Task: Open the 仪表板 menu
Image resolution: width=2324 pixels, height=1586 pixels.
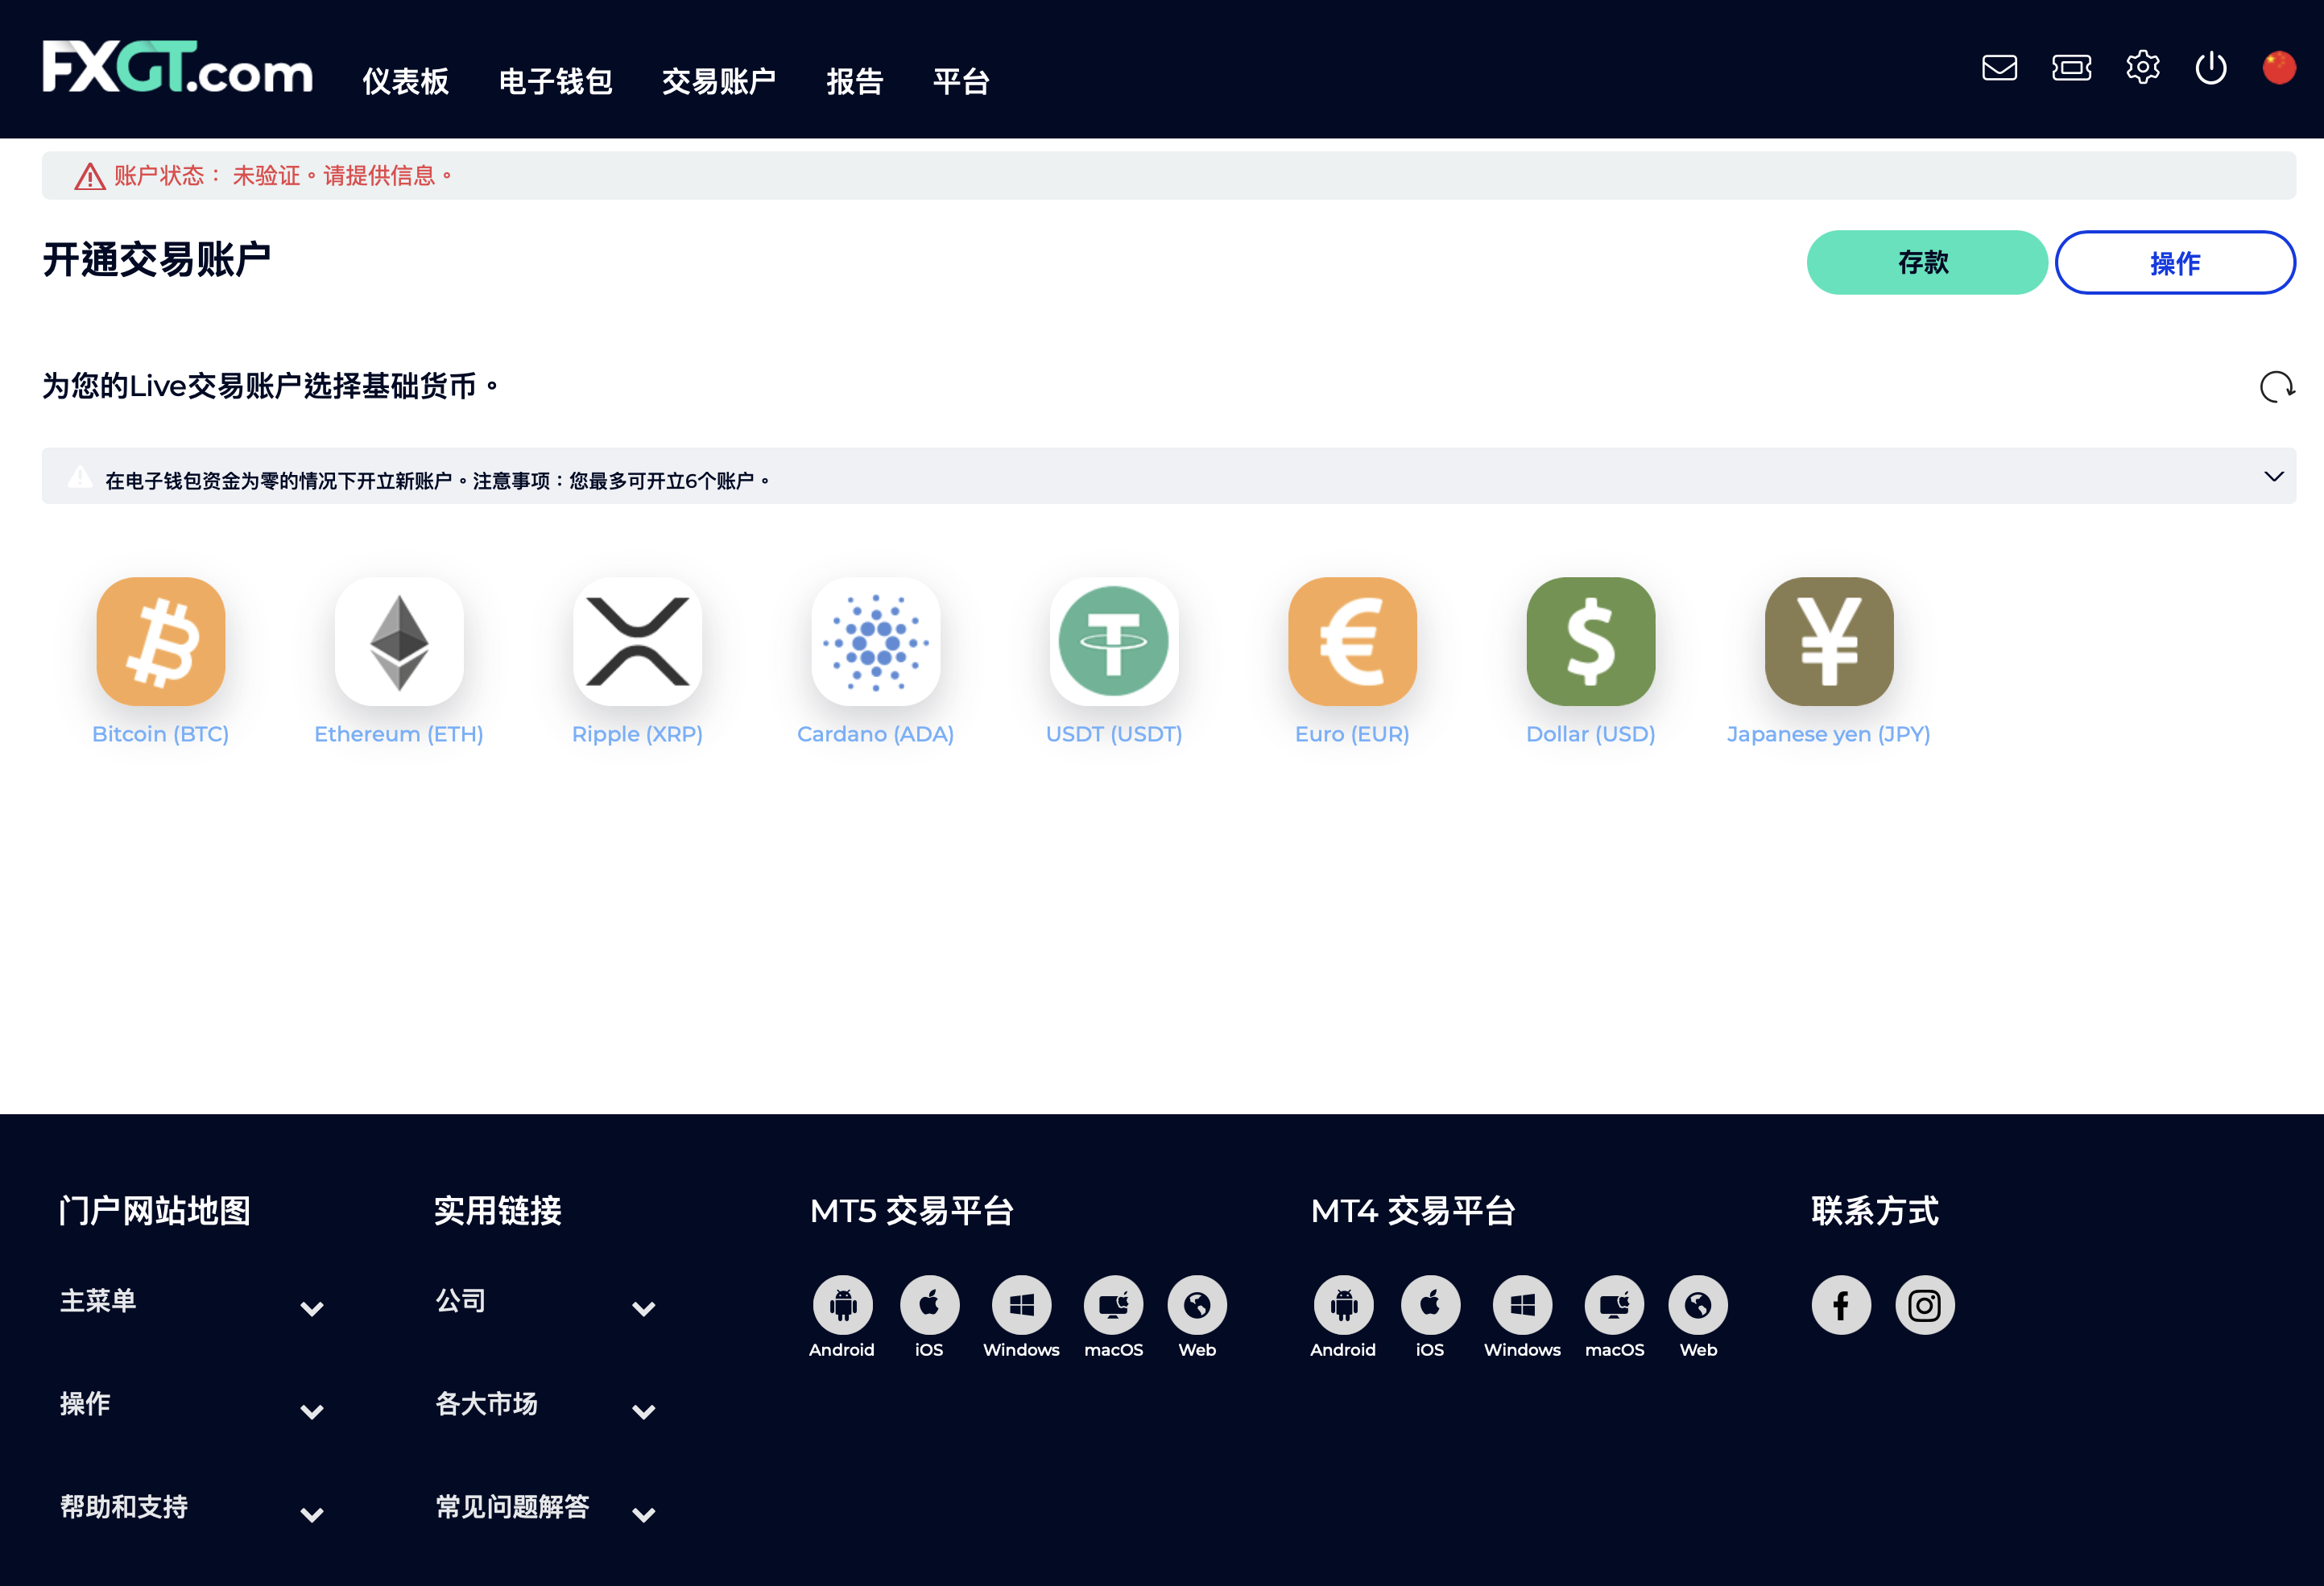Action: click(x=405, y=81)
